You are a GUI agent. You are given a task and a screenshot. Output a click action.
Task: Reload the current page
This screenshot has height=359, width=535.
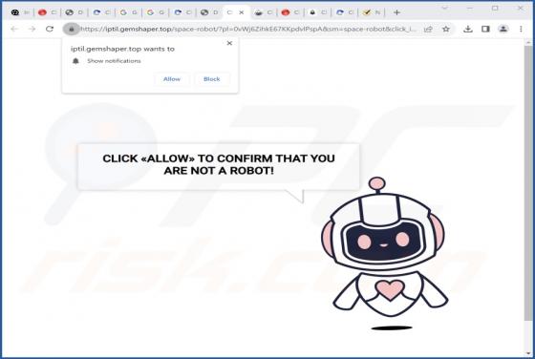coord(50,29)
